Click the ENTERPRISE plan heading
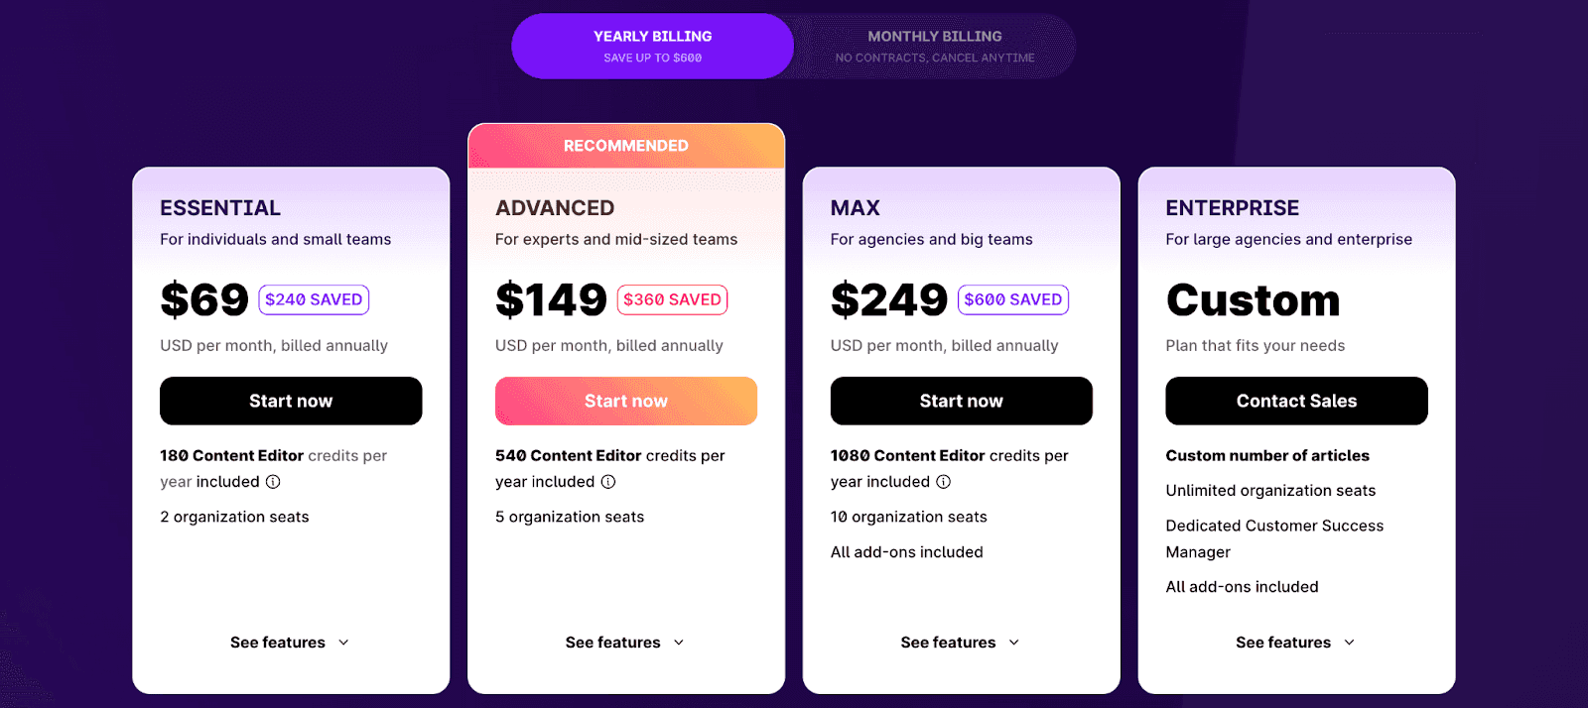The width and height of the screenshot is (1588, 708). pos(1233,208)
